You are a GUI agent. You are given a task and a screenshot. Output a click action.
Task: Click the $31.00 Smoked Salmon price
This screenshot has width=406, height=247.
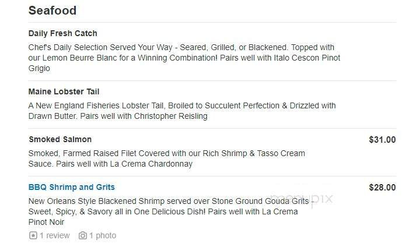pos(382,139)
